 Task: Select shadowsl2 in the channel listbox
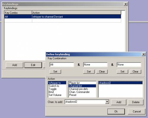coord(120,83)
